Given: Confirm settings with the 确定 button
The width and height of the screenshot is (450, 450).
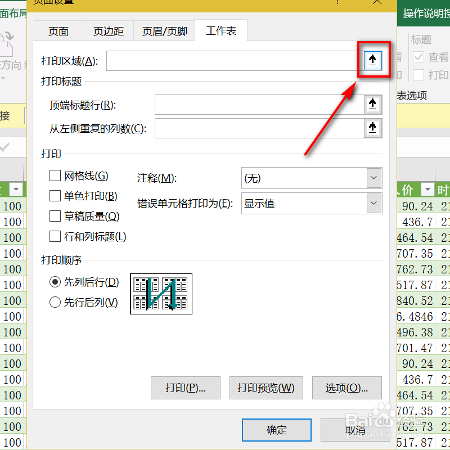Looking at the screenshot, I should pyautogui.click(x=276, y=430).
